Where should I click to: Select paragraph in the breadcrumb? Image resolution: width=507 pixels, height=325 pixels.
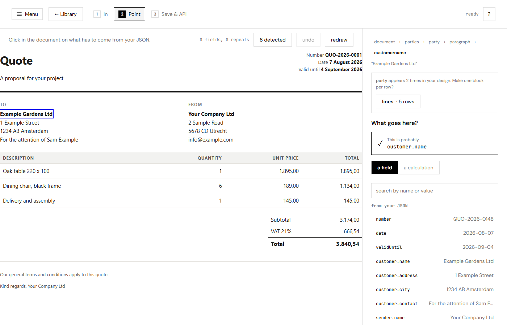(460, 42)
